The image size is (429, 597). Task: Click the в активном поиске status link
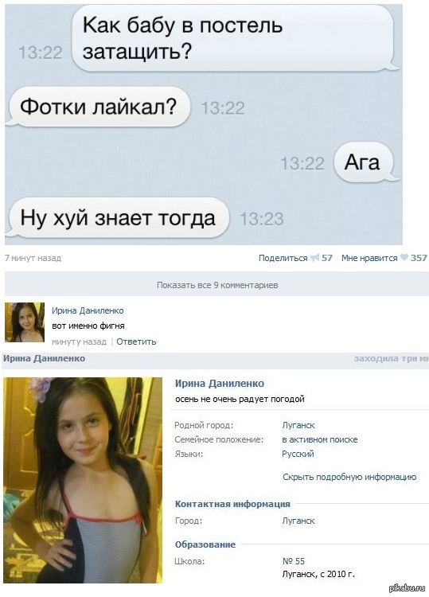pos(320,439)
